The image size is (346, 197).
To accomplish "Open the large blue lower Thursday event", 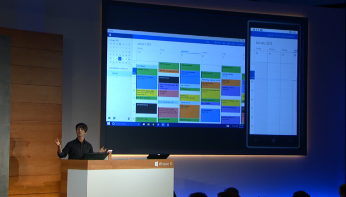I will click(x=210, y=115).
